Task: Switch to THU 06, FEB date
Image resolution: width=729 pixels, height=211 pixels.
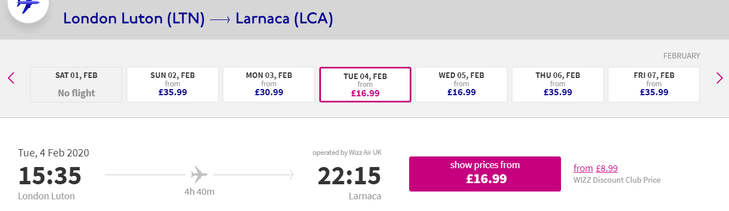Action: 558,85
